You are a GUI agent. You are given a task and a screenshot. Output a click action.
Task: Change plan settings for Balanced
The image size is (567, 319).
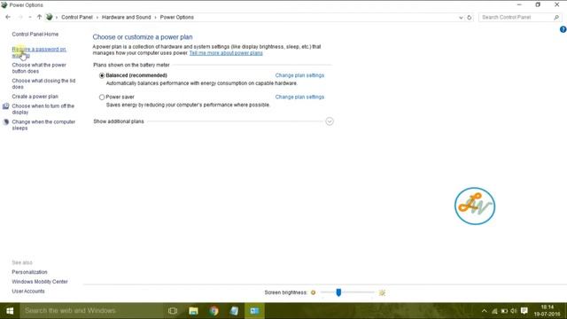(x=299, y=75)
